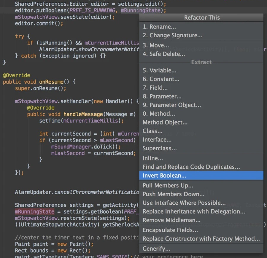The image size is (267, 258).
Task: Click the @Override annotation above onResume
Action: (17, 75)
